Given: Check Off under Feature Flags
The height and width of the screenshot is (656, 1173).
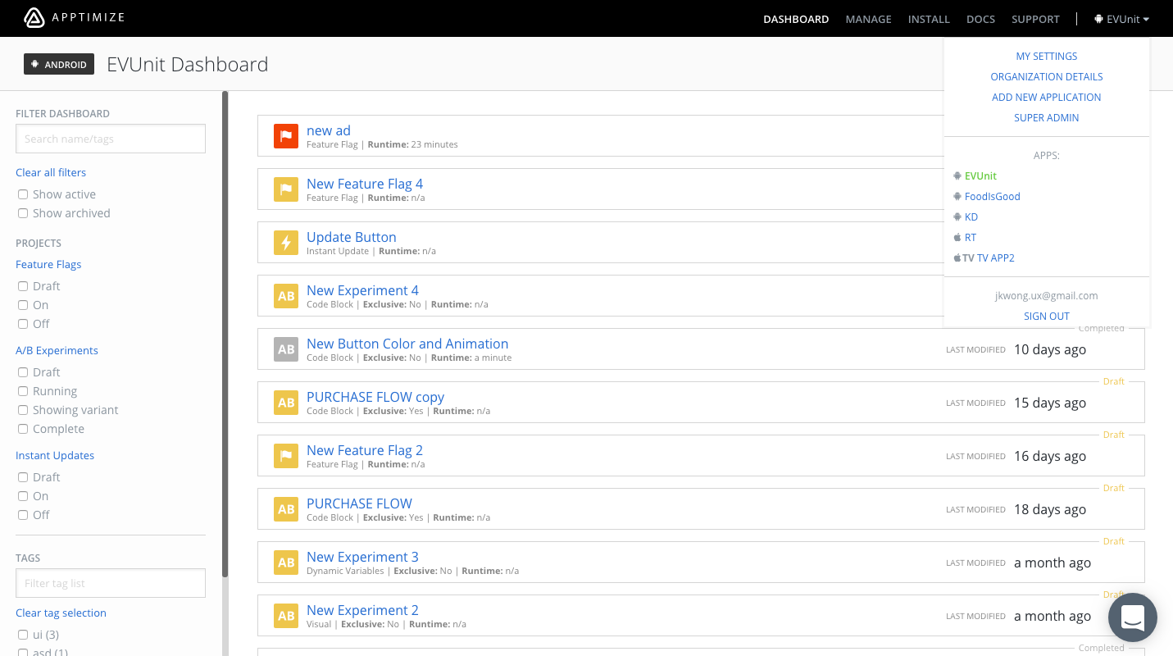Looking at the screenshot, I should [x=23, y=324].
